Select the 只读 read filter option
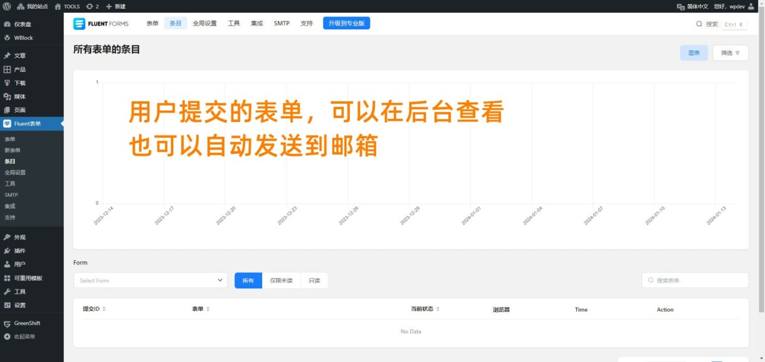The height and width of the screenshot is (362, 765). coord(314,281)
